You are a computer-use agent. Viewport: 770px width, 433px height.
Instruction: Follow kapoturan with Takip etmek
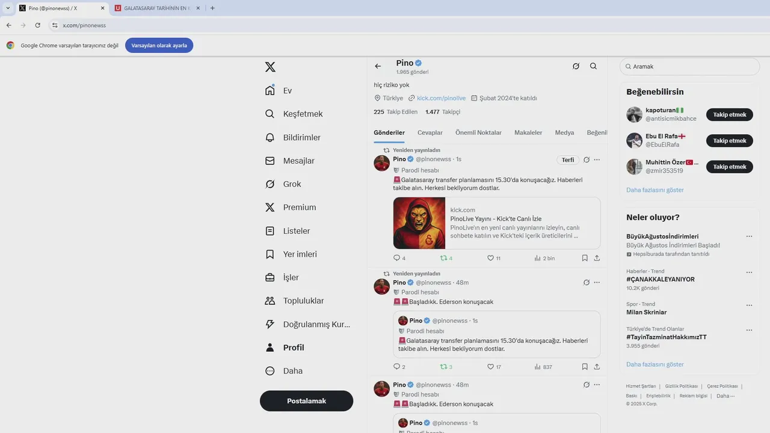730,115
